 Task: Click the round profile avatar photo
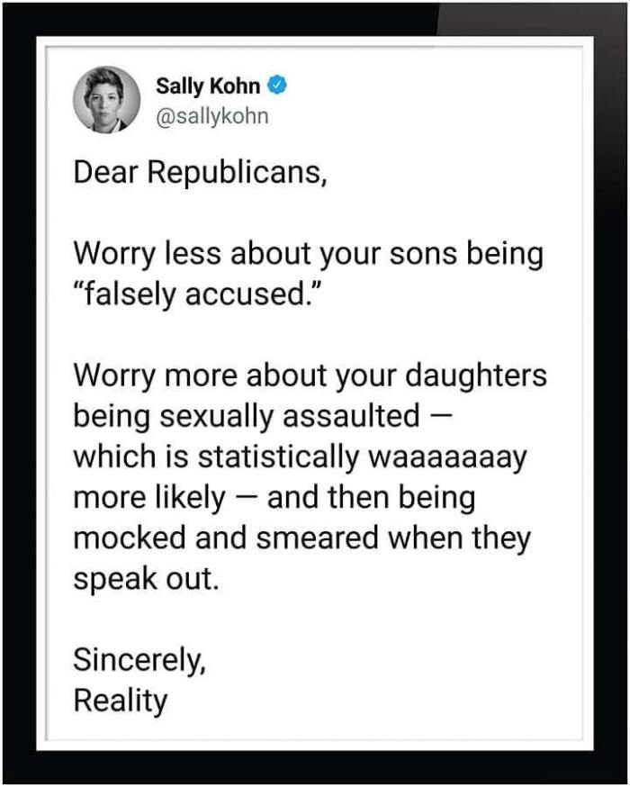pos(107,99)
